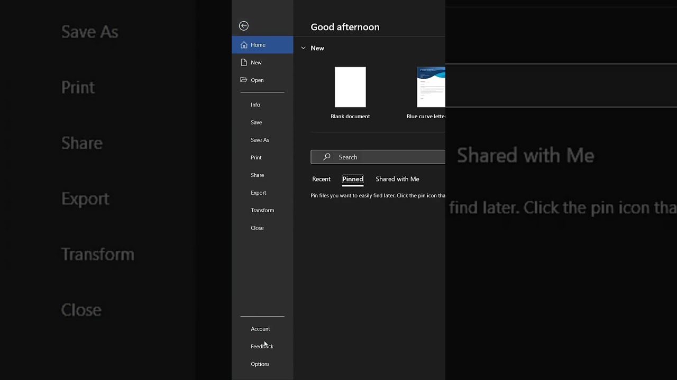Click the Home label in sidebar
677x380 pixels.
click(258, 45)
